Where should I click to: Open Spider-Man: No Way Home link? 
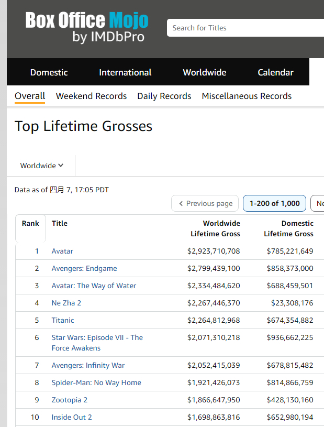96,382
